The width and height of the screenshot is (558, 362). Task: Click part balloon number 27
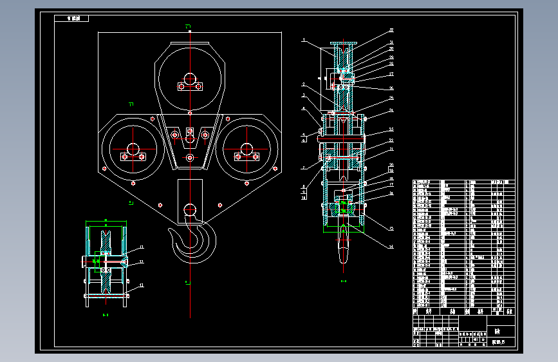[391, 74]
